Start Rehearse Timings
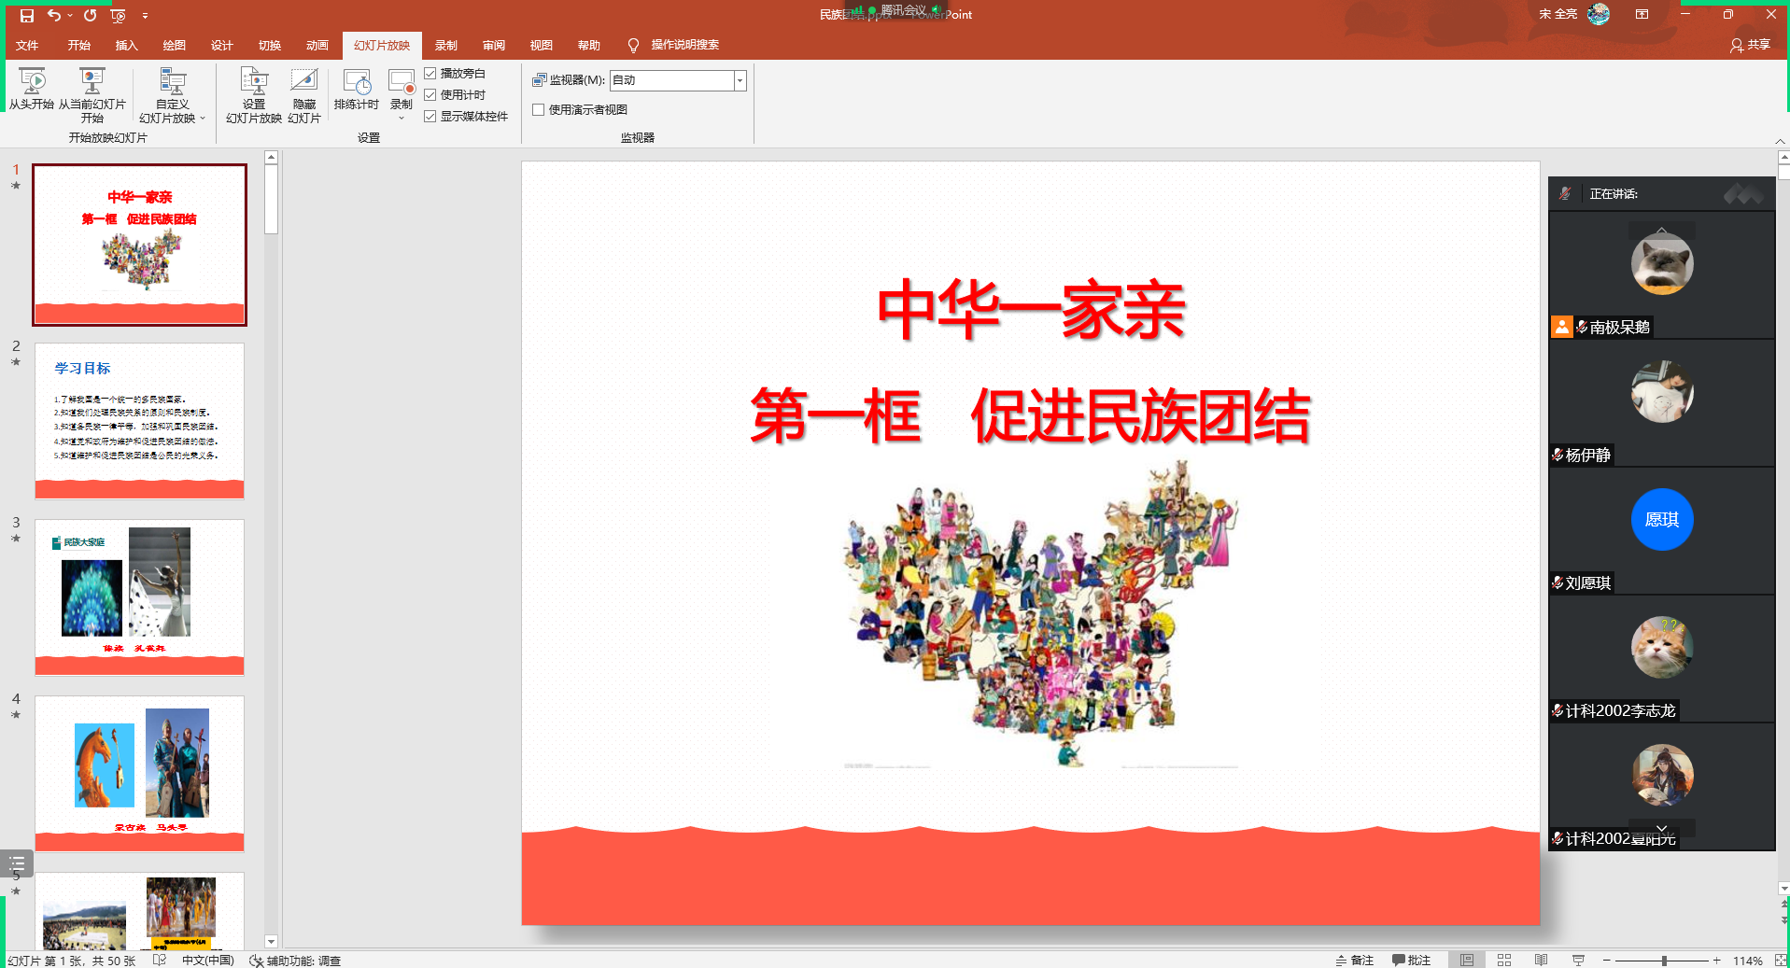Viewport: 1790px width, 968px height. coord(356,82)
